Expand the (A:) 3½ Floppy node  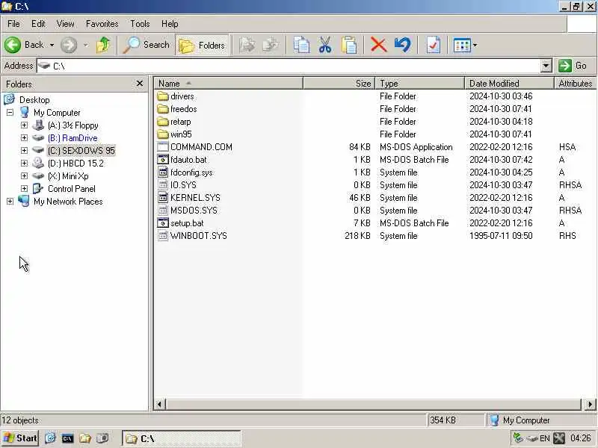coord(24,125)
